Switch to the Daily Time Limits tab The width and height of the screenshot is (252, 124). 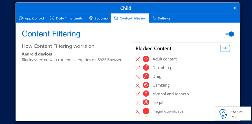[66, 18]
